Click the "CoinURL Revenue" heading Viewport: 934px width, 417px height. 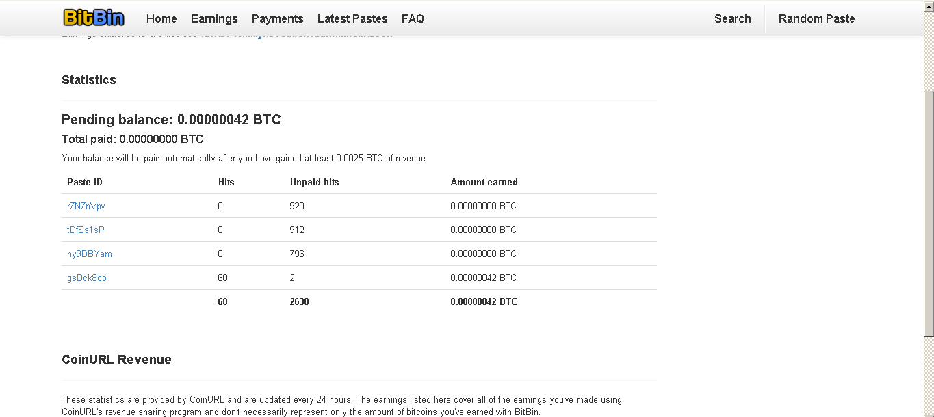tap(116, 360)
